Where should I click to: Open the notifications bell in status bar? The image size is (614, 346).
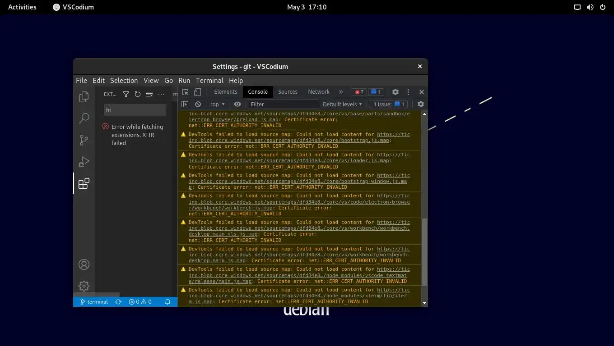[x=167, y=302]
